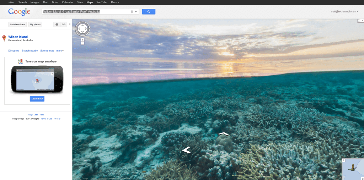Open the Maps Labs link

(33, 115)
